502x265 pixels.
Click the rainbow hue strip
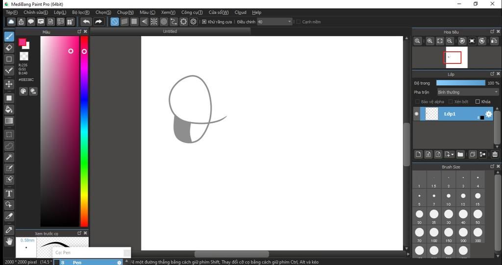[x=84, y=131]
